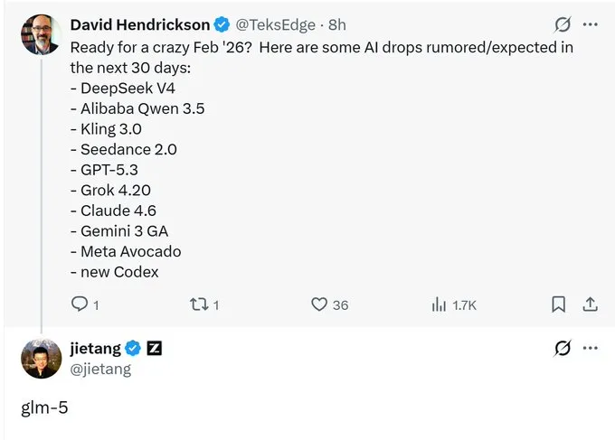Share David Hendrickson's tweet
The width and height of the screenshot is (615, 440).
click(590, 304)
